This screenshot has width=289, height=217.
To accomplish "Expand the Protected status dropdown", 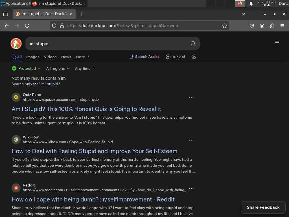I will click(x=26, y=68).
